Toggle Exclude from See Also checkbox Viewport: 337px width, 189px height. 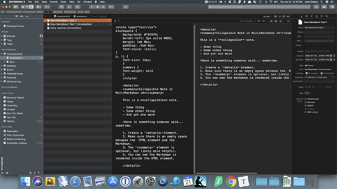[305, 102]
